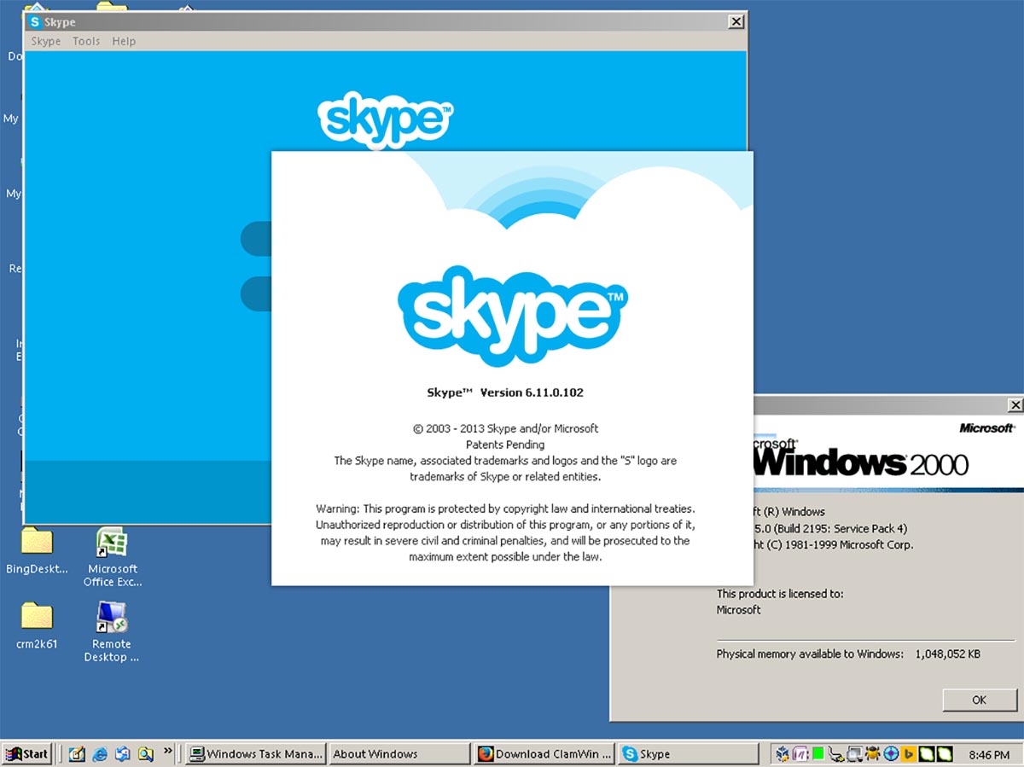Click the Start button

[x=27, y=753]
